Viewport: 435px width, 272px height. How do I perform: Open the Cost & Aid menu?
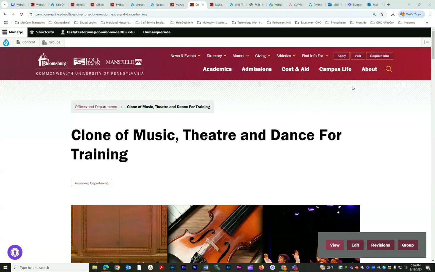tap(295, 69)
